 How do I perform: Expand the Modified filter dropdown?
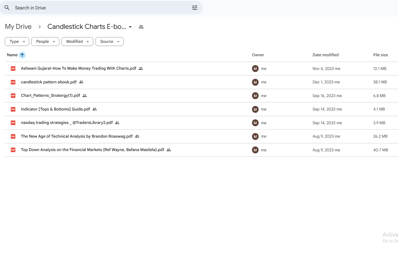pyautogui.click(x=77, y=41)
